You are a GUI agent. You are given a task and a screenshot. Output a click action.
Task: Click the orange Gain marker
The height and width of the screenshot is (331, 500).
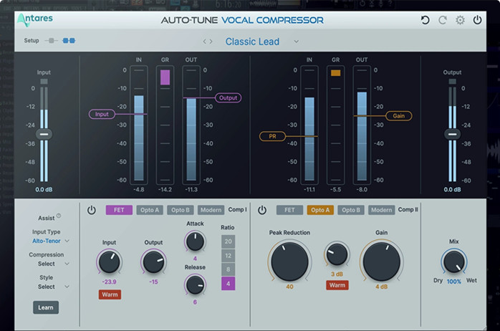(x=398, y=116)
